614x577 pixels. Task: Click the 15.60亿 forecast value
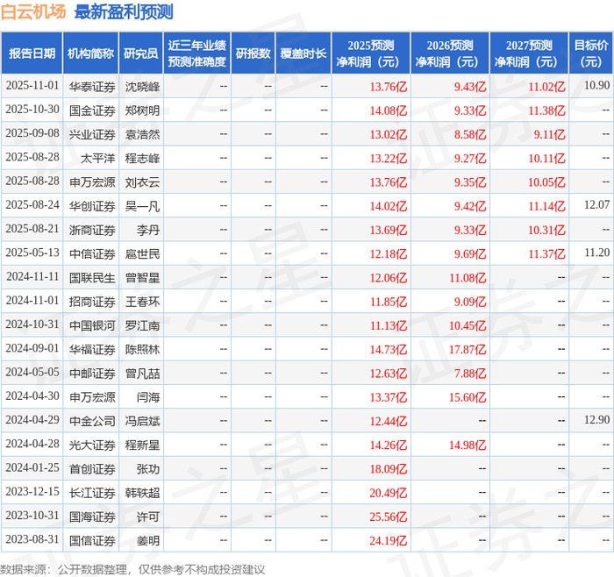pos(468,397)
